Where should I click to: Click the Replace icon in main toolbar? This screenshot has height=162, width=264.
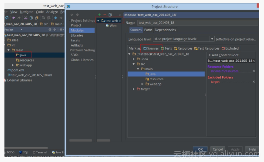[x=49, y=18]
